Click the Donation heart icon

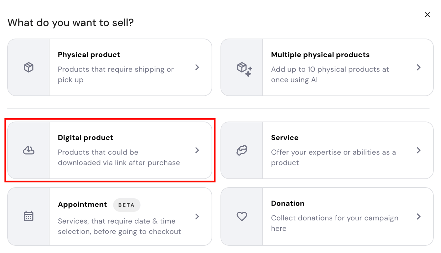[242, 216]
